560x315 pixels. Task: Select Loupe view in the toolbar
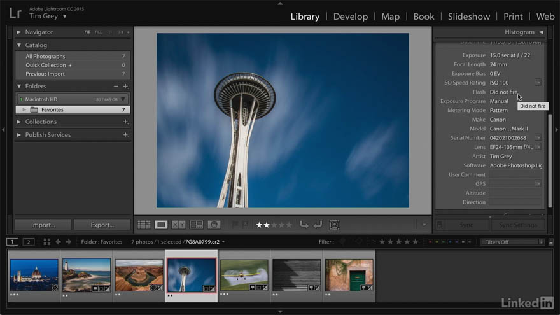[161, 225]
